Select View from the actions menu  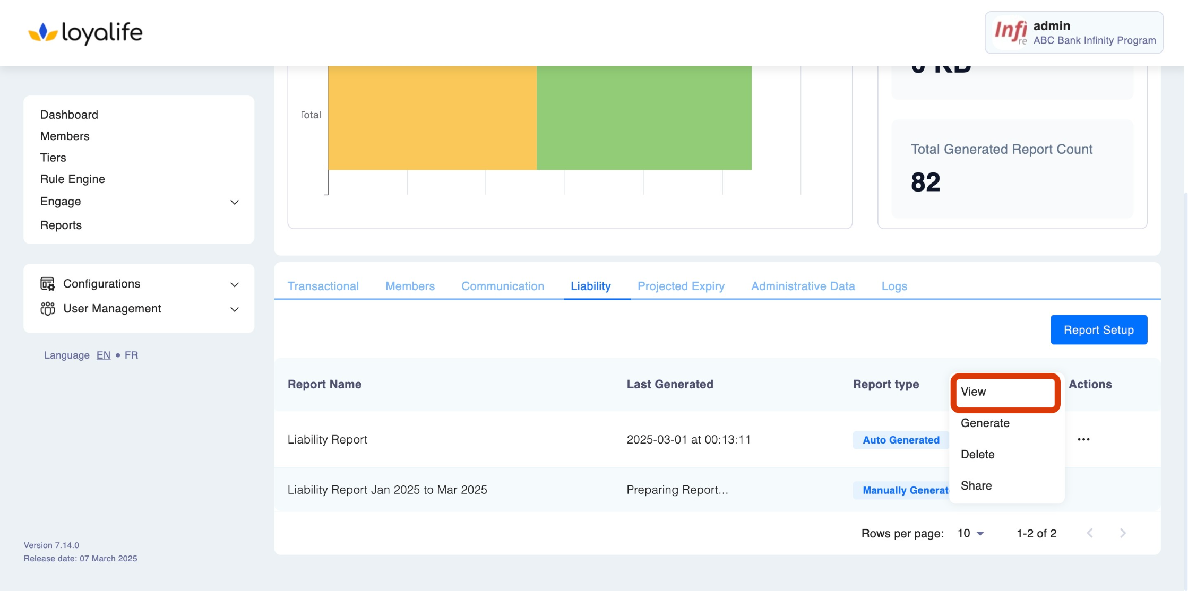click(973, 392)
